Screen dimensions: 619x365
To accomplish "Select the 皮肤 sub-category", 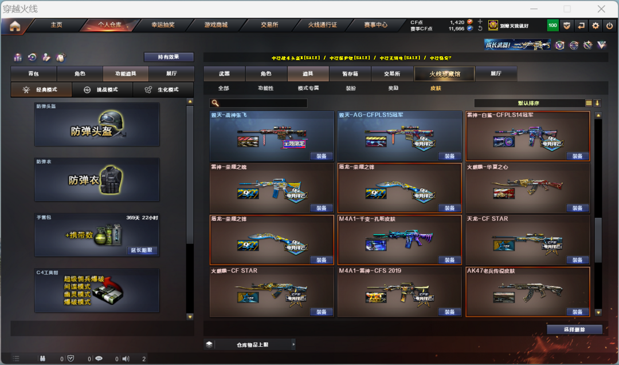I will (436, 88).
